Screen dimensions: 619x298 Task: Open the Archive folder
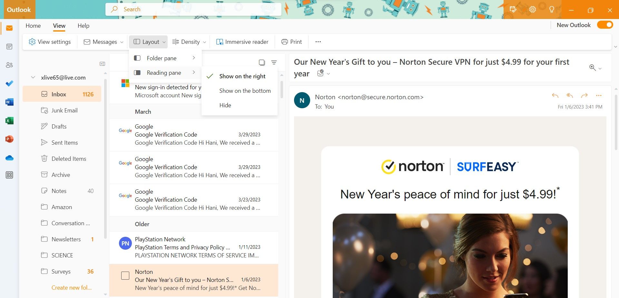(62, 175)
